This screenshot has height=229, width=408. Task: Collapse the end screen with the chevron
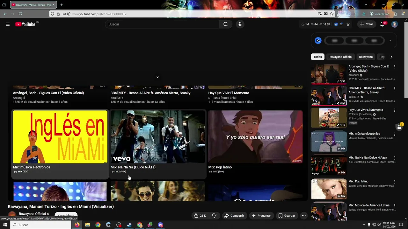tap(157, 77)
